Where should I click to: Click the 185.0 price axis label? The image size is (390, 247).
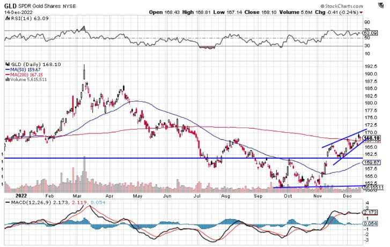[371, 88]
